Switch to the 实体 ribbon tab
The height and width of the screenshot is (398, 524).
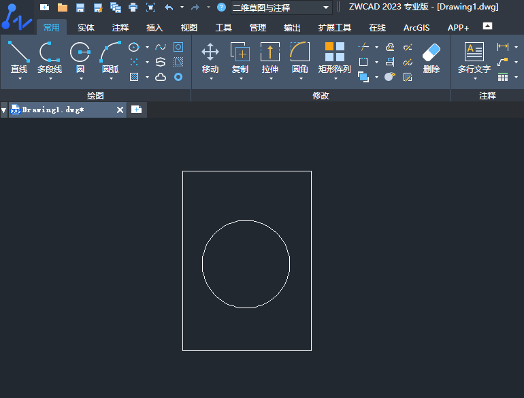(86, 27)
